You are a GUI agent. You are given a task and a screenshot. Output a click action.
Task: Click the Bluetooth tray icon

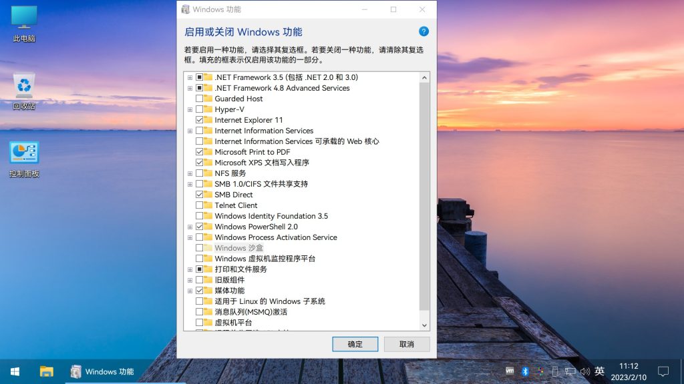coord(525,371)
